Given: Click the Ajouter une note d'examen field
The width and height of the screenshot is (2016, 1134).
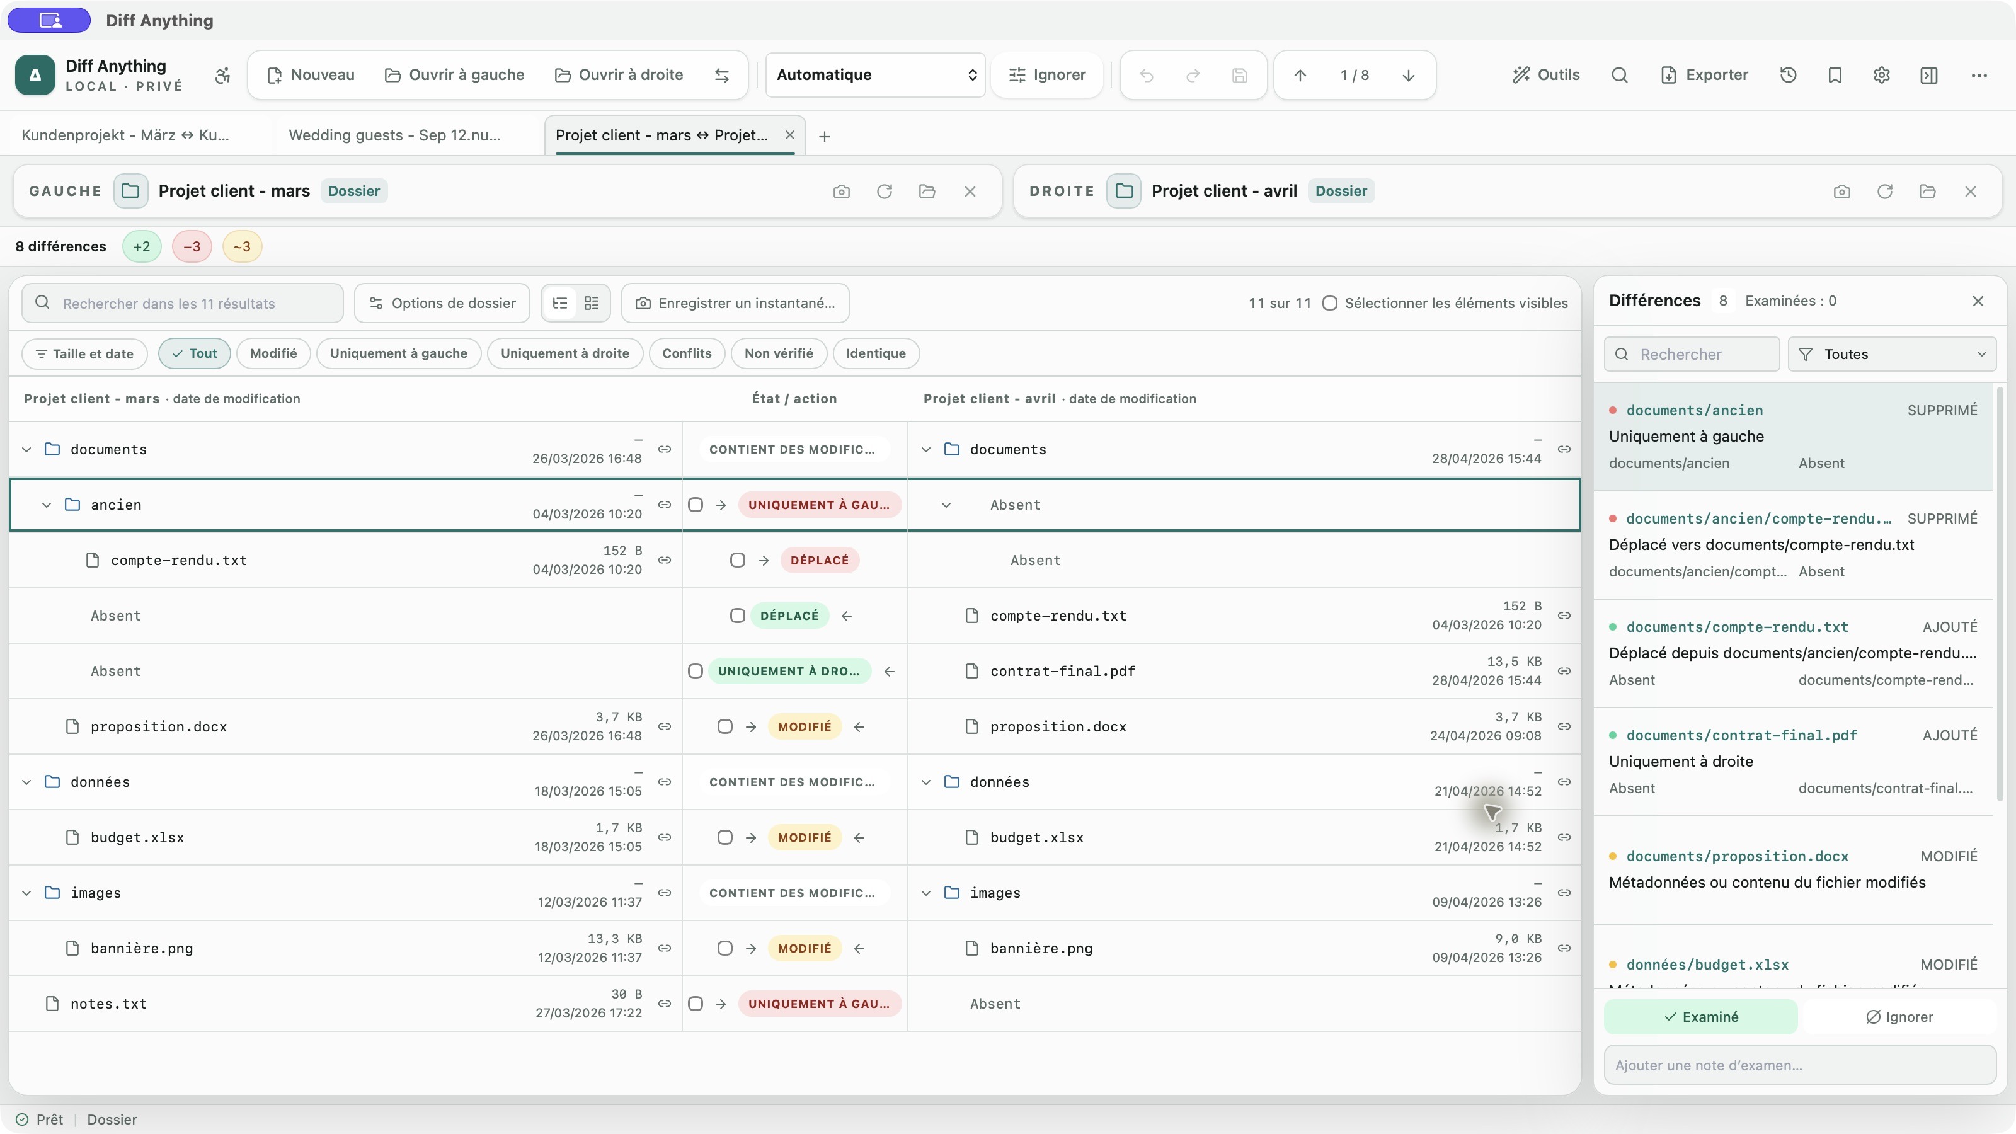Looking at the screenshot, I should coord(1800,1065).
